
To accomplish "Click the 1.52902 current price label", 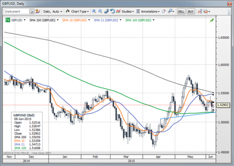I will pos(223,105).
